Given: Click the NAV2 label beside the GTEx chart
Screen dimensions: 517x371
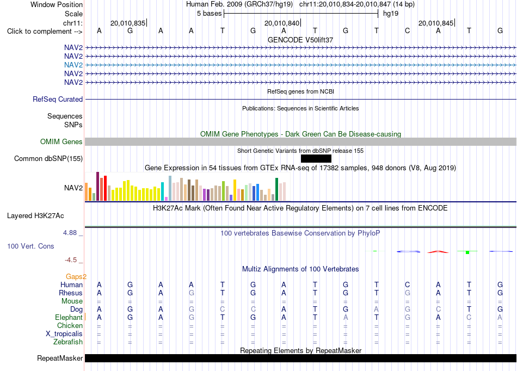Looking at the screenshot, I should click(x=73, y=188).
